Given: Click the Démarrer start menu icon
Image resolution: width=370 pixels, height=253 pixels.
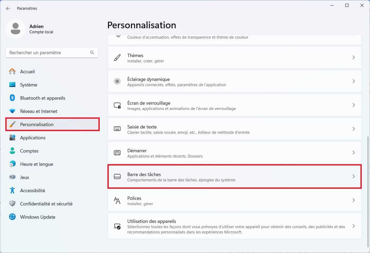Looking at the screenshot, I should point(117,153).
